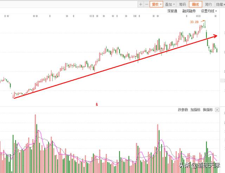Zoom in the chart with the plus button
The image size is (225, 173).
tap(141, 5)
